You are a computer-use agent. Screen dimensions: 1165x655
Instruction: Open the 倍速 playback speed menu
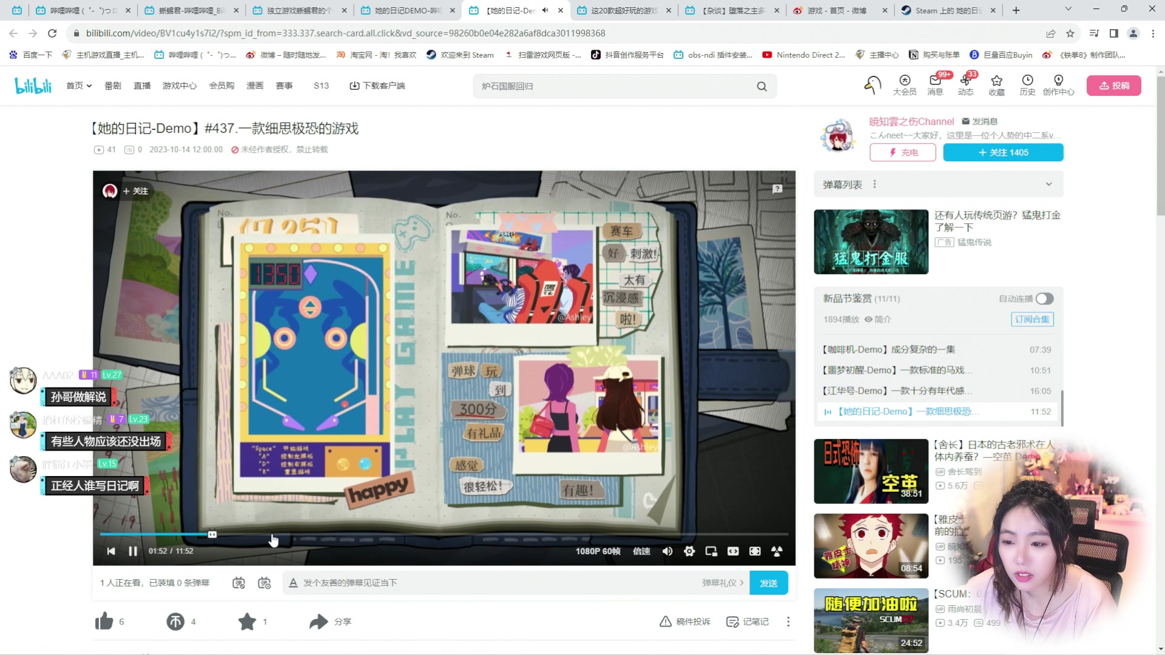(x=641, y=551)
